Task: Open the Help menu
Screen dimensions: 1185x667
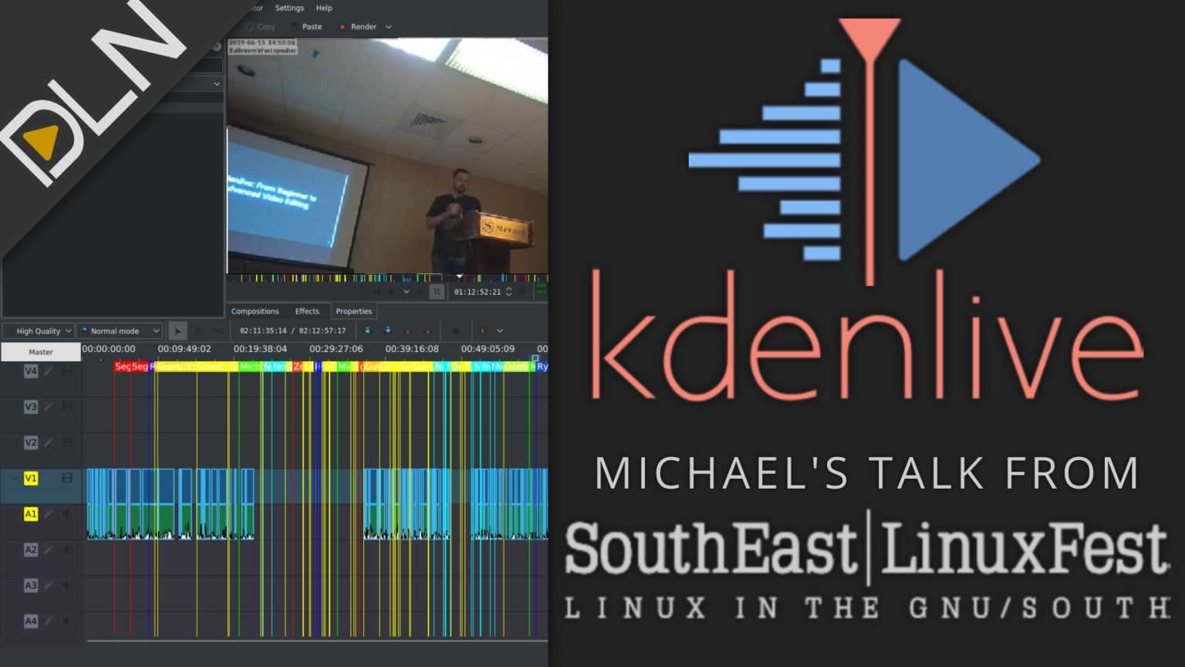Action: pos(324,8)
